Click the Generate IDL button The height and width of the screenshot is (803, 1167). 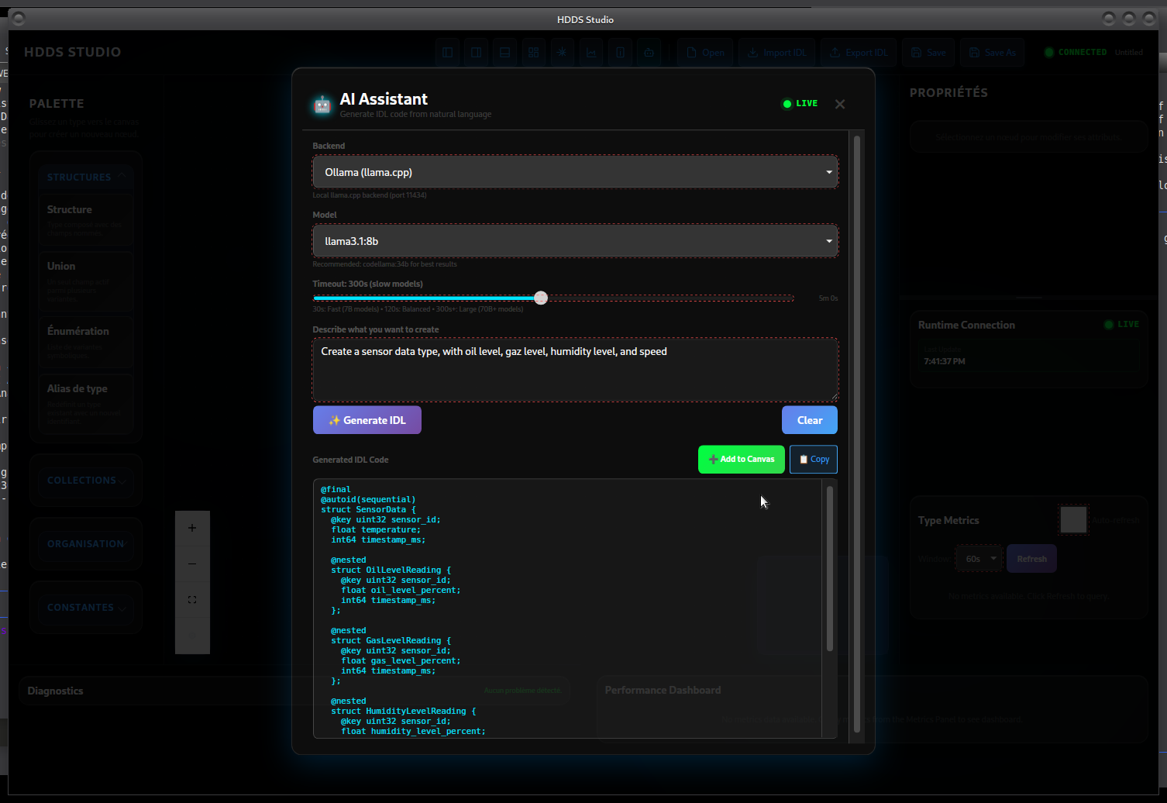tap(367, 420)
